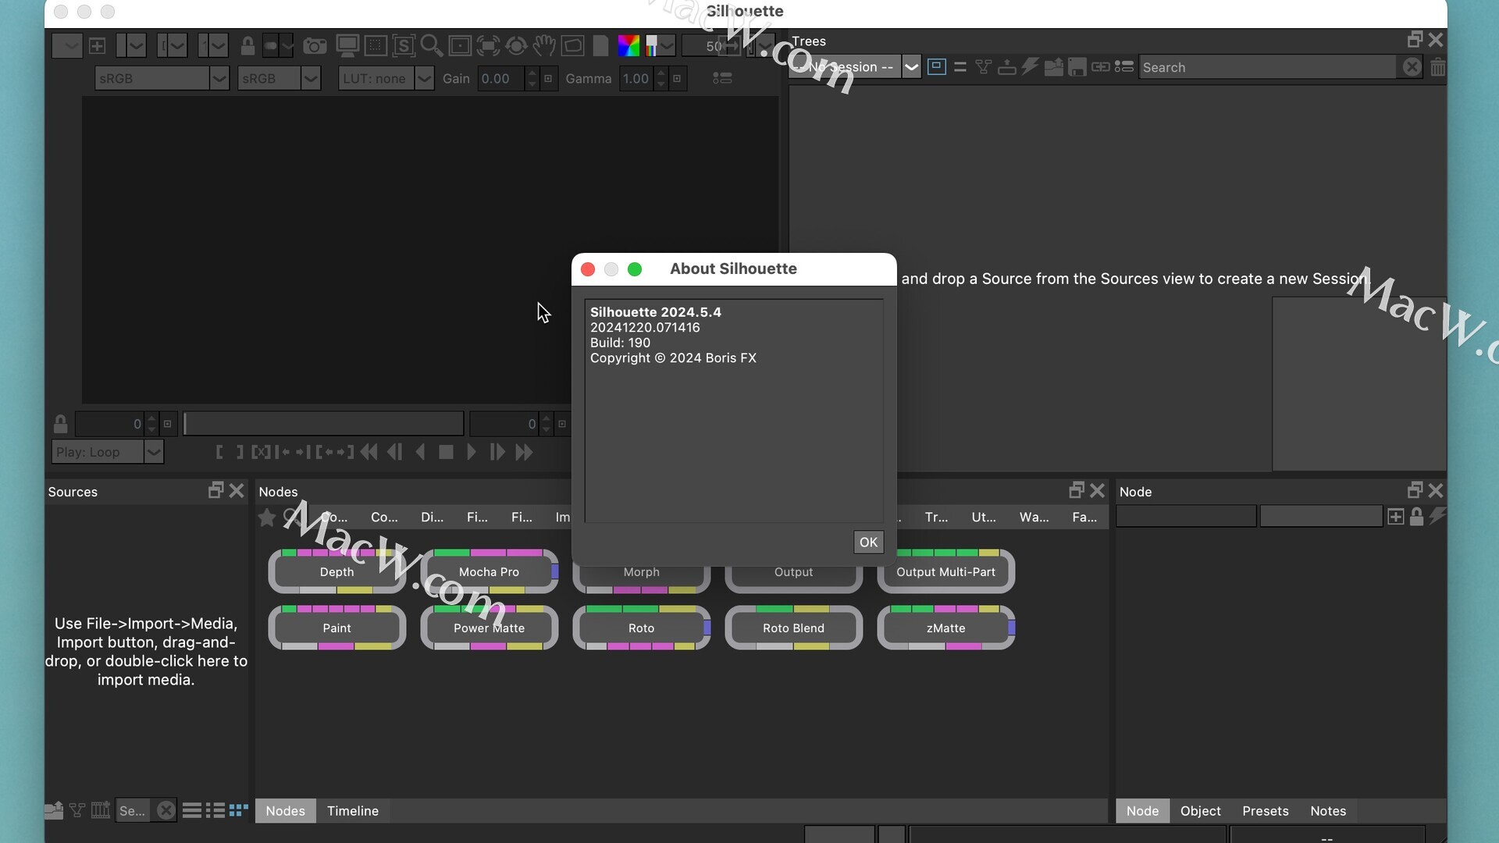
Task: Switch Sources panel to thumbnail grid view
Action: (x=238, y=810)
